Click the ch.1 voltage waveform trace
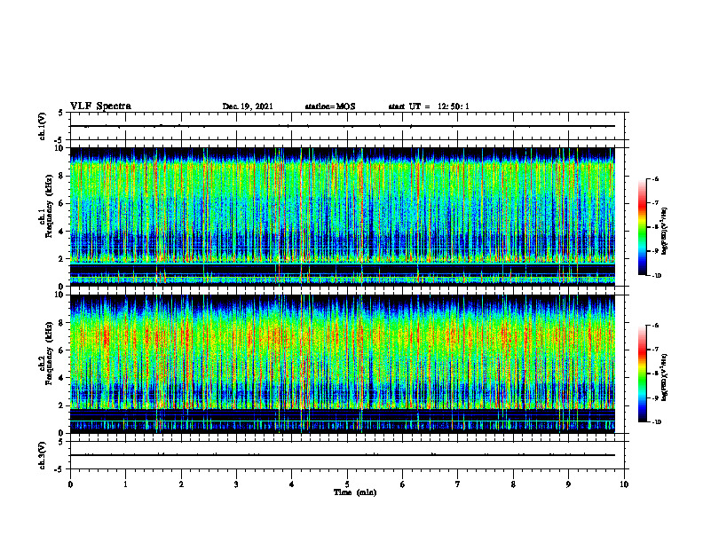This screenshot has height=543, width=703. [x=343, y=126]
